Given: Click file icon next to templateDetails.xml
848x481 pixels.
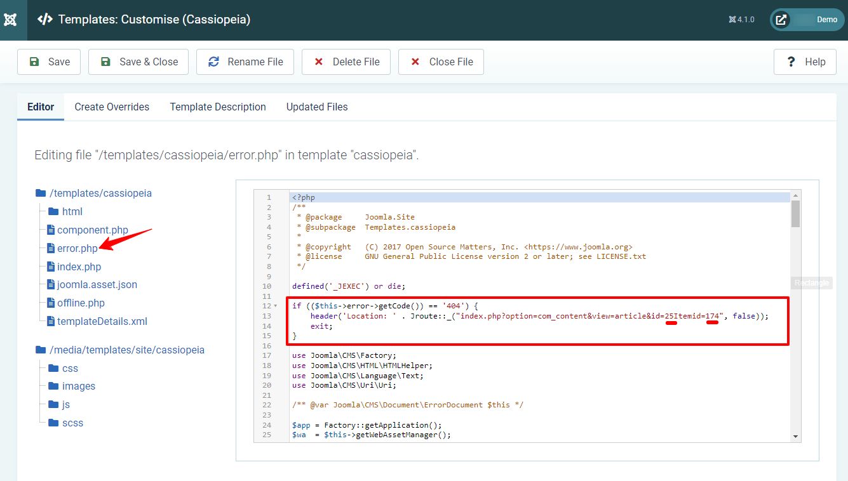Looking at the screenshot, I should coord(51,321).
